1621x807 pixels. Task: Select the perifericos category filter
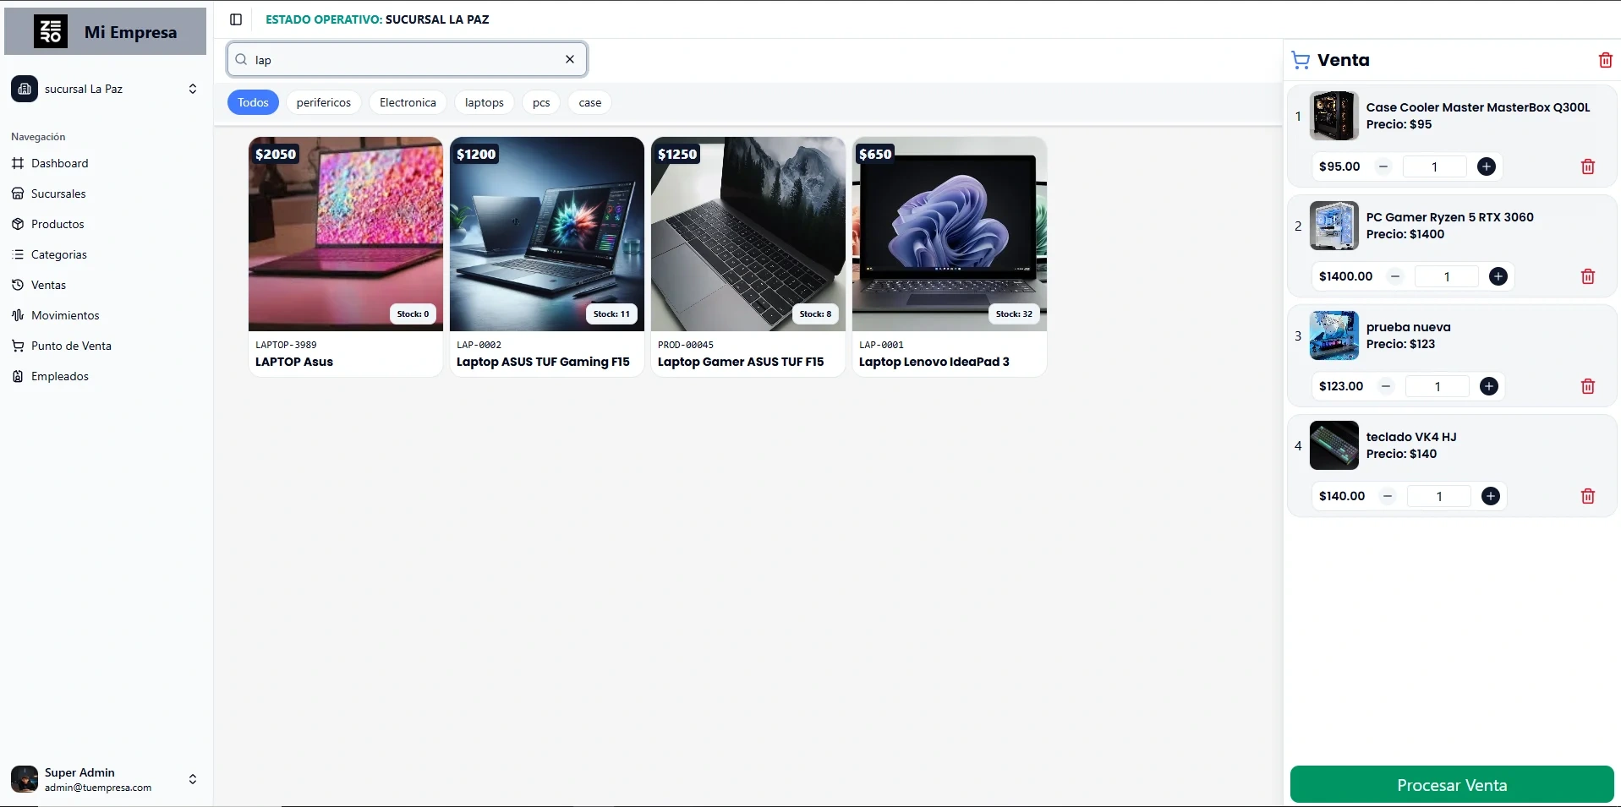323,102
